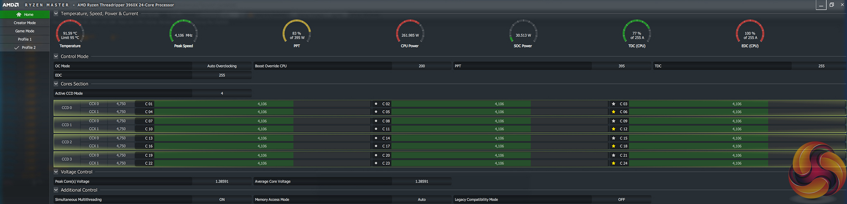Switch to Game Mode
847x204 pixels.
pos(25,31)
